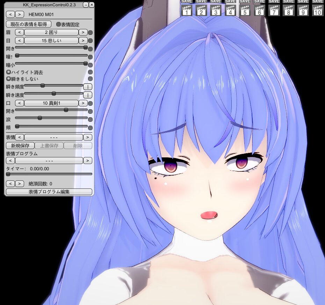
Task: Adjust the 瞳↑ slider
Action: (51, 55)
